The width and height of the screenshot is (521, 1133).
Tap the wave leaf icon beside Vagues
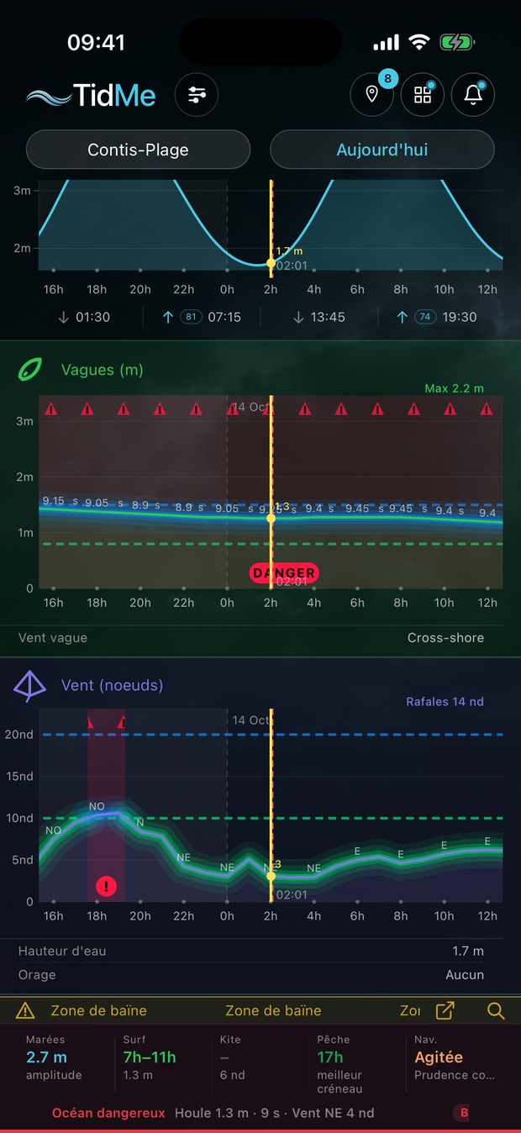coord(31,370)
